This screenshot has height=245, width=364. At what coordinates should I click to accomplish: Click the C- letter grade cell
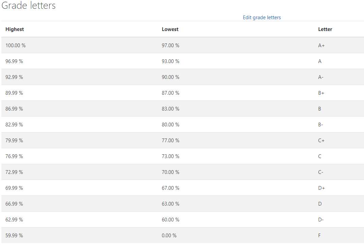(321, 172)
